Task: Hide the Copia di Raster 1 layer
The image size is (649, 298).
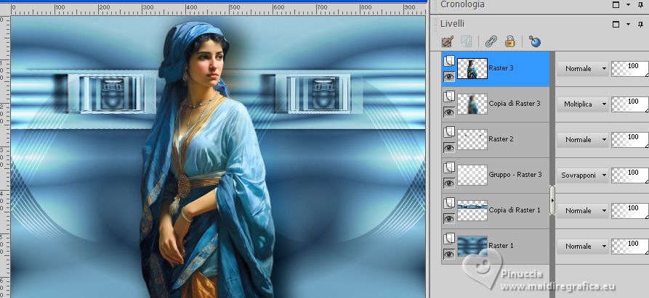Action: tap(449, 218)
